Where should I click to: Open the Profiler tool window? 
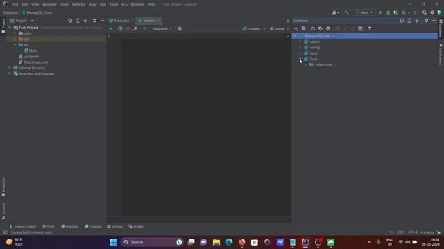136,226
